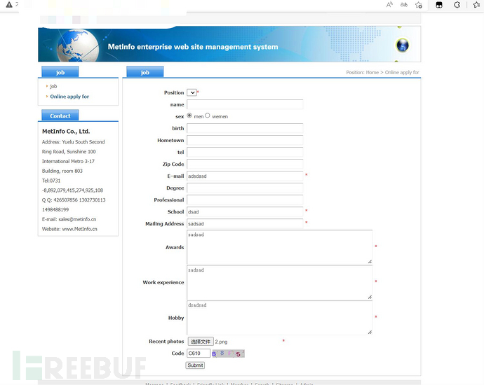Select the men radio button
The width and height of the screenshot is (484, 385).
tap(189, 115)
